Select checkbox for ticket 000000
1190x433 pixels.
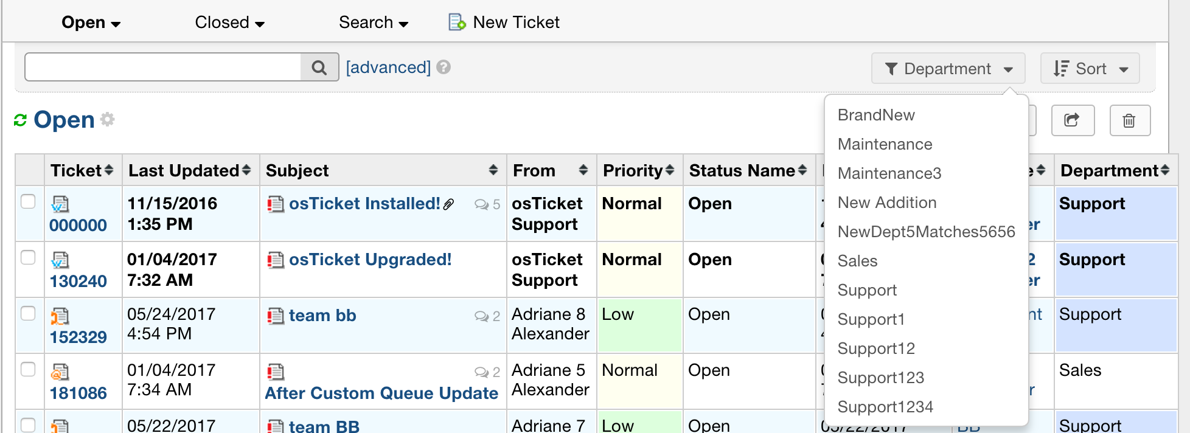click(x=28, y=201)
